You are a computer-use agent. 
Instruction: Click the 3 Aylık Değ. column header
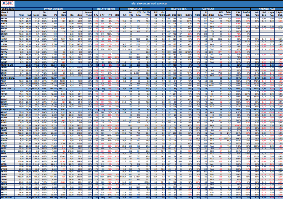click(279, 14)
